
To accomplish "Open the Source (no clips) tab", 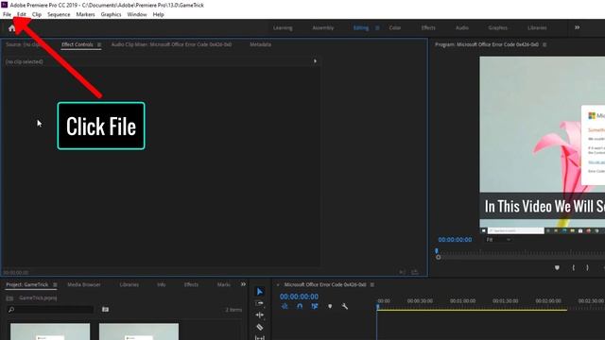I will tap(23, 44).
